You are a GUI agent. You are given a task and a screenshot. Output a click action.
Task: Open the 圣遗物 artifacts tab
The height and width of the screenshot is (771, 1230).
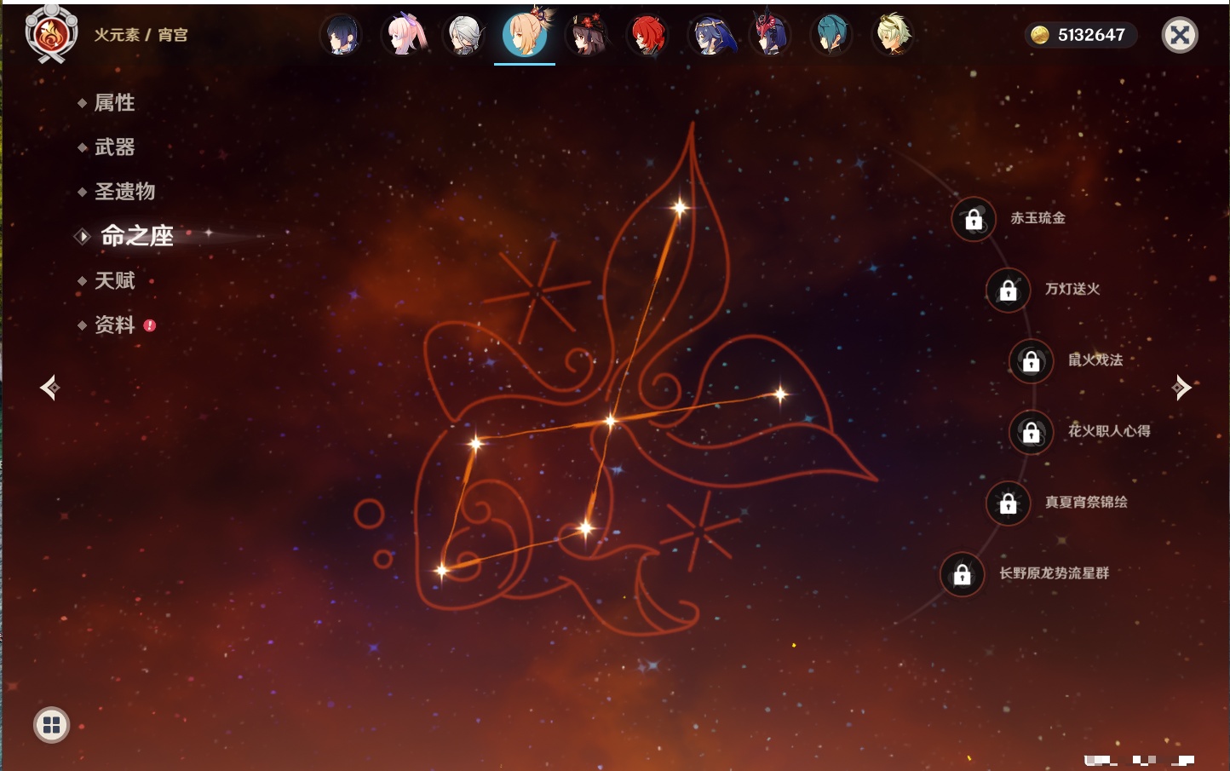pyautogui.click(x=124, y=192)
